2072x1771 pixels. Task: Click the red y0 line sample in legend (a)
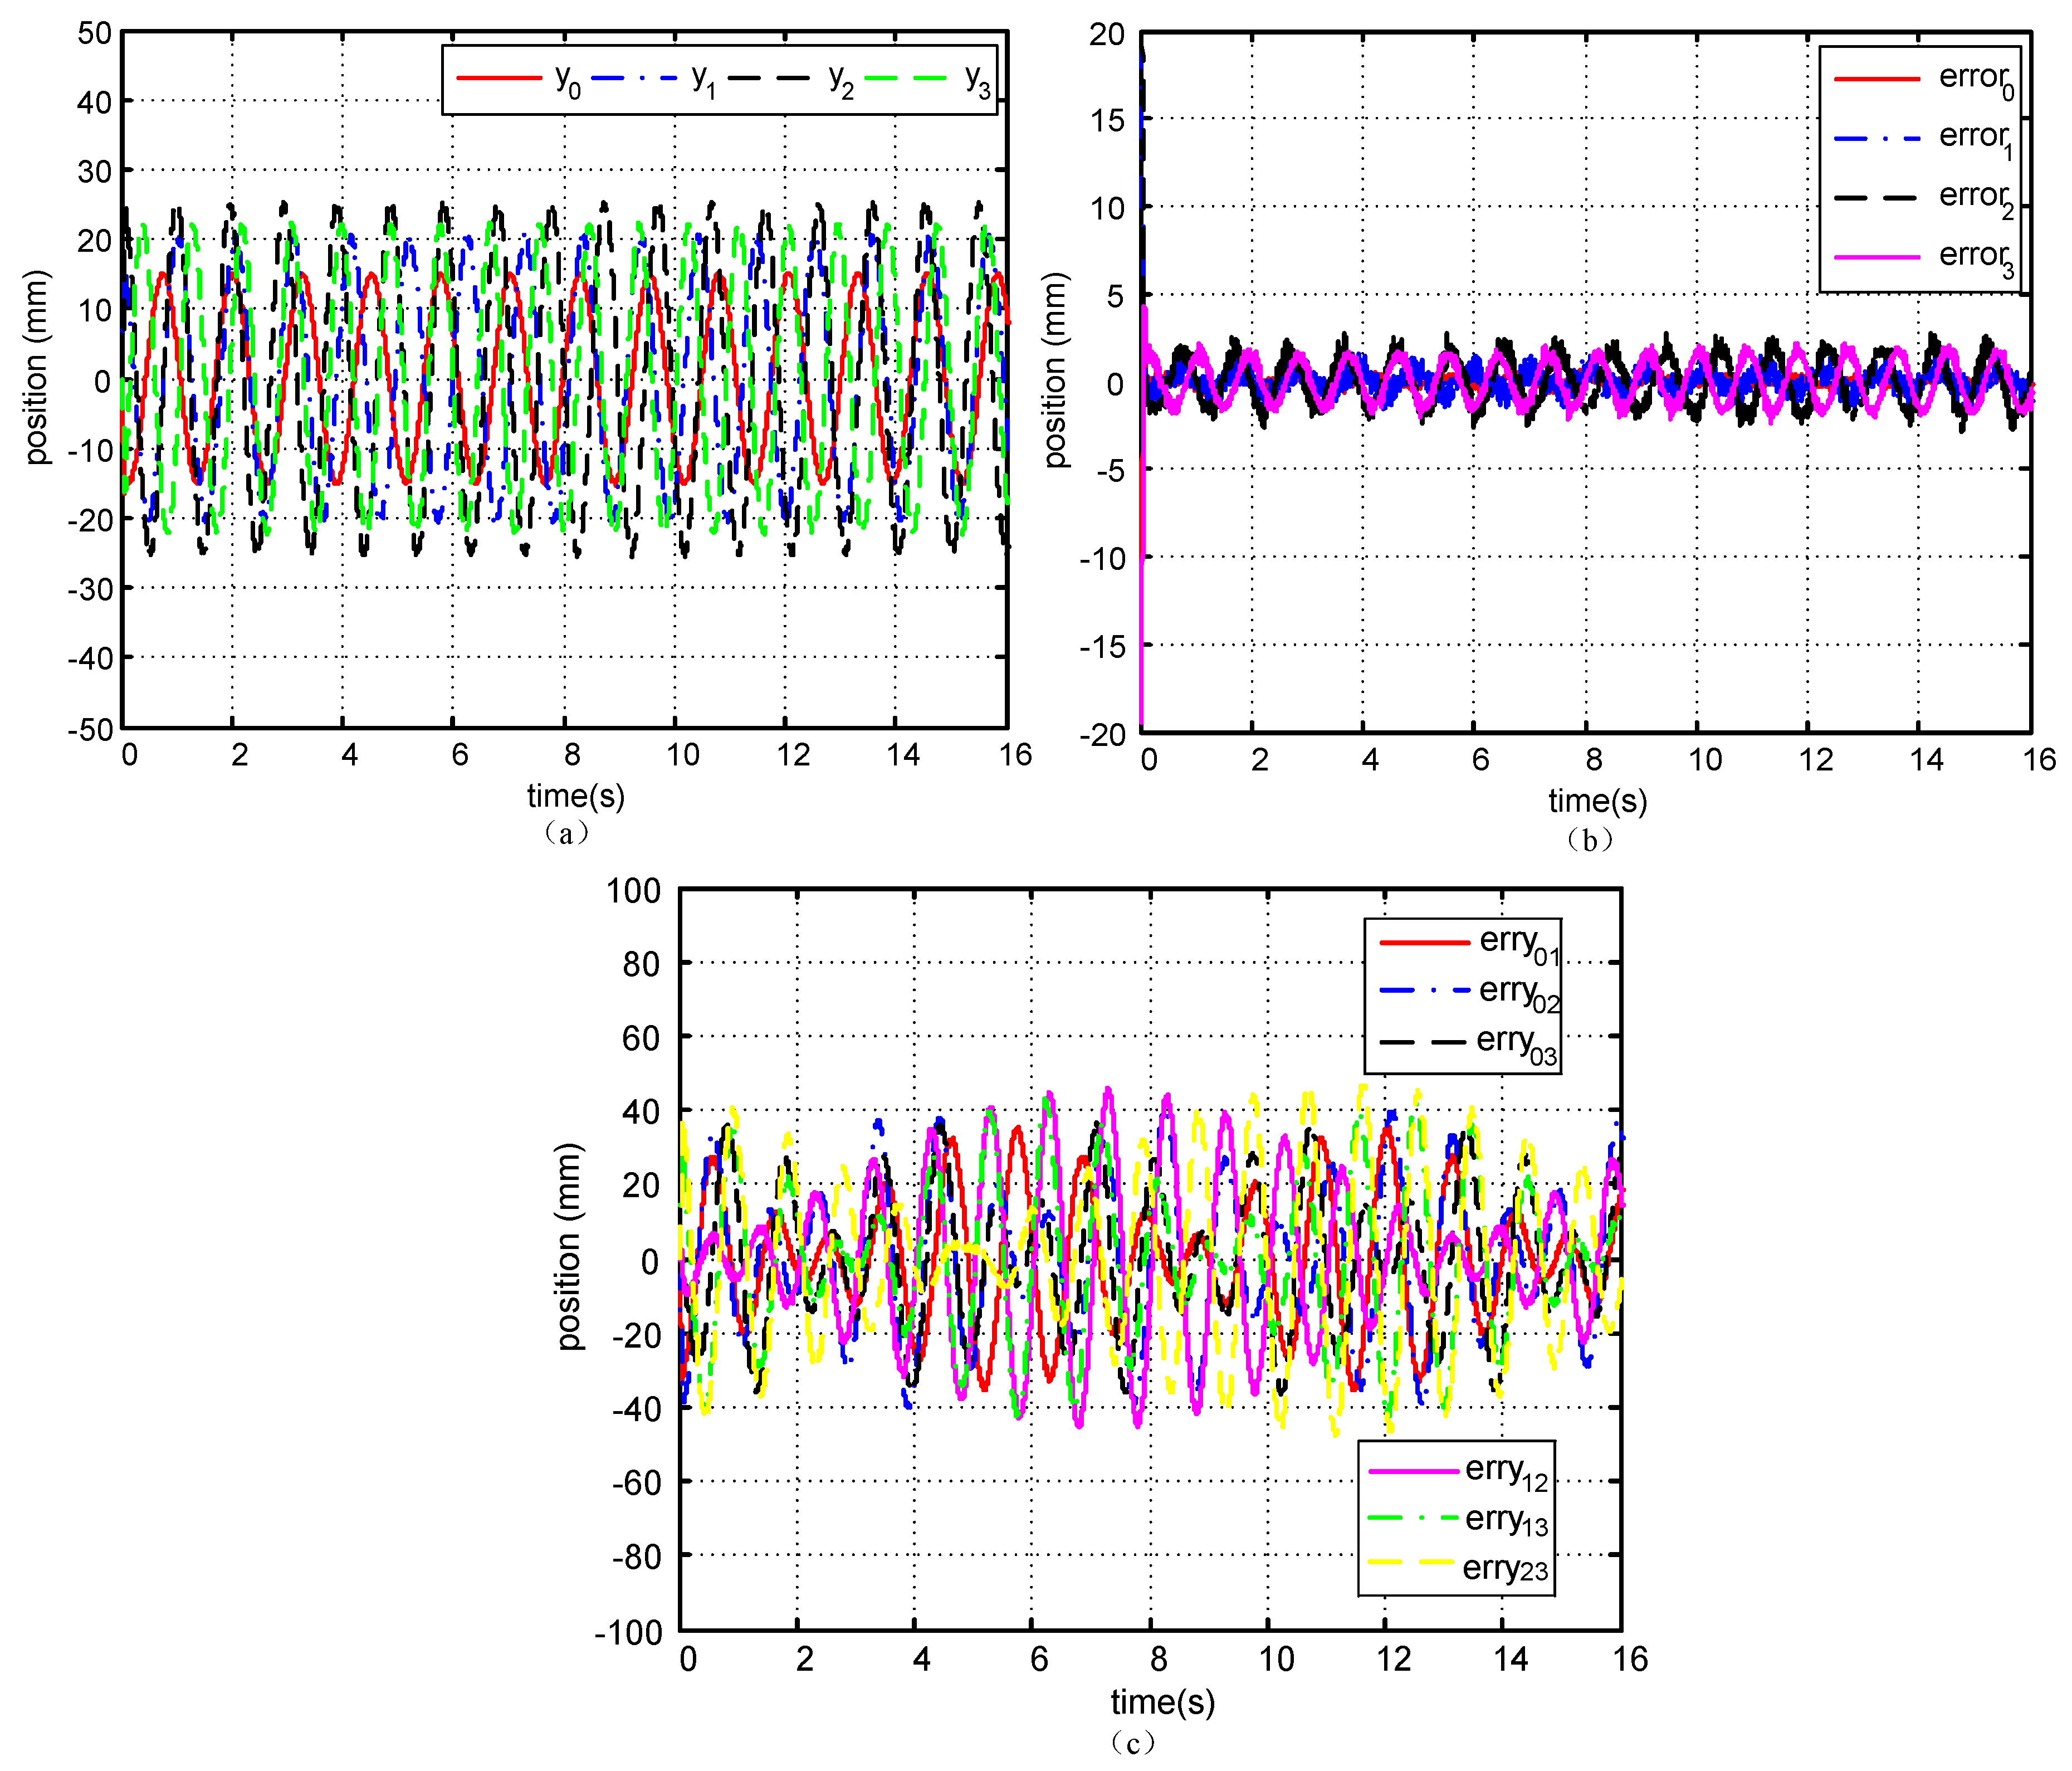[x=499, y=77]
